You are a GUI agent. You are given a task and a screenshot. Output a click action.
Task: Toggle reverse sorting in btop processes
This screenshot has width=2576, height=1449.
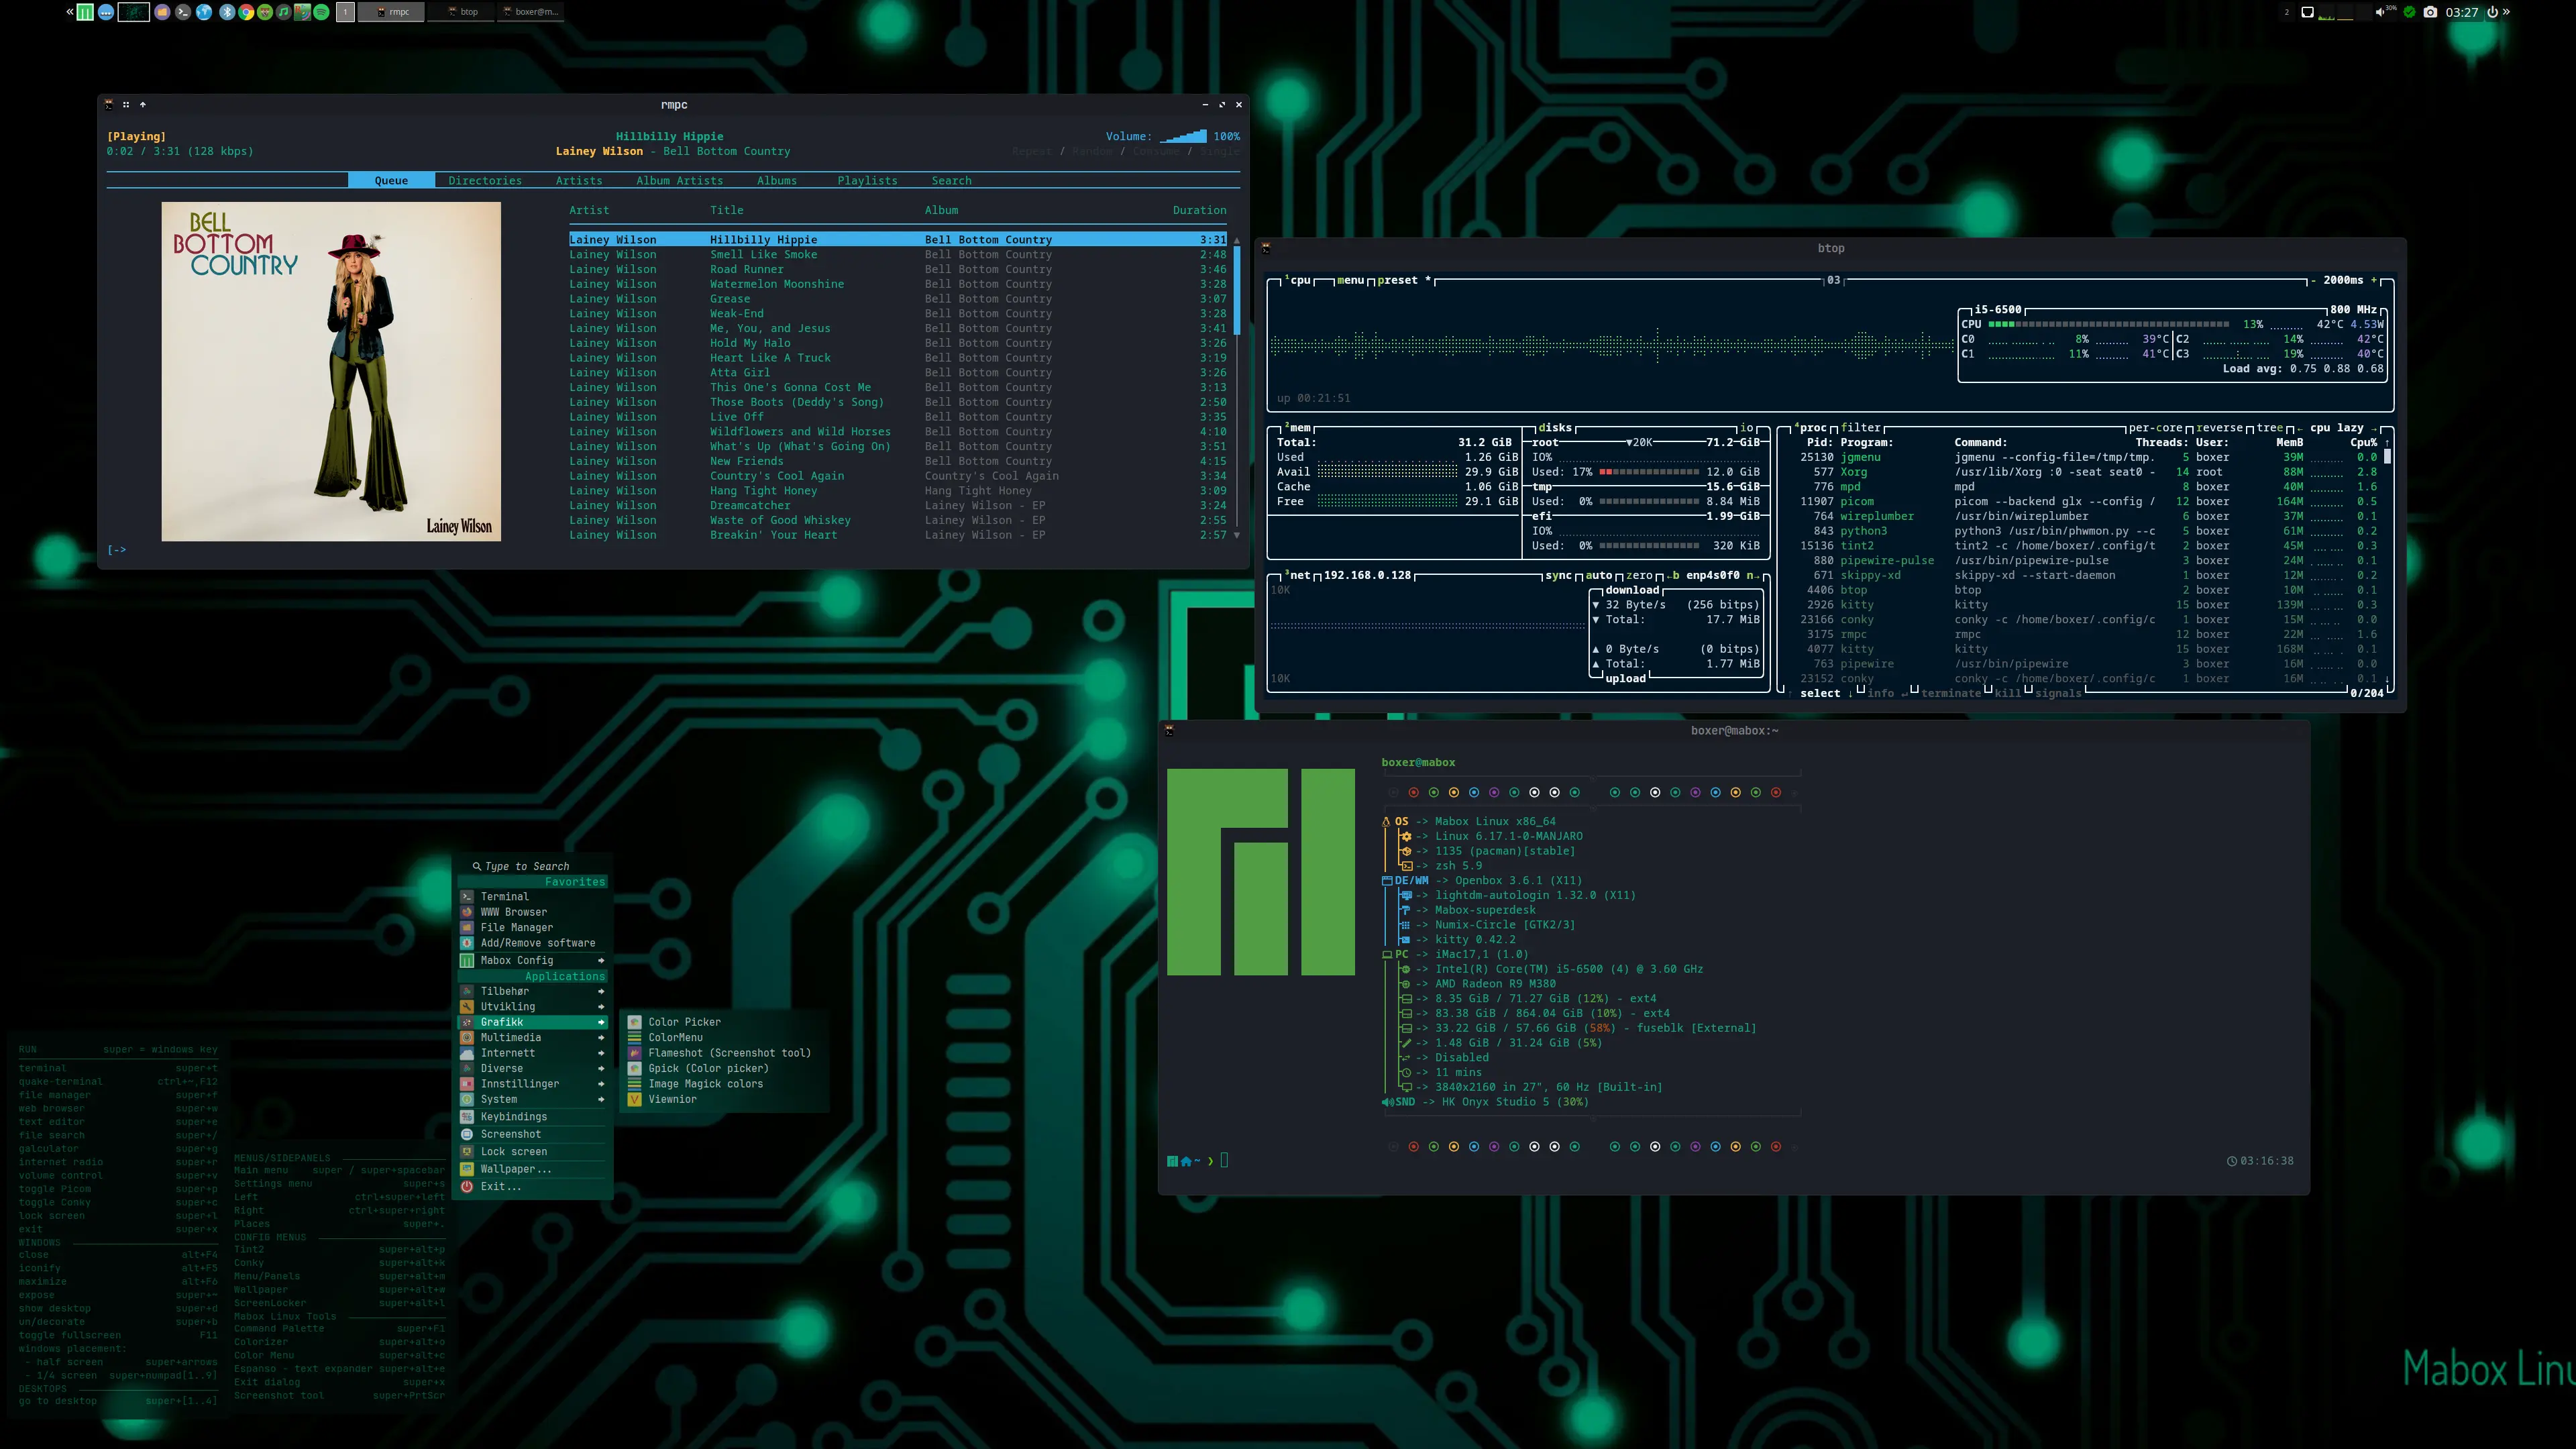(x=2219, y=427)
